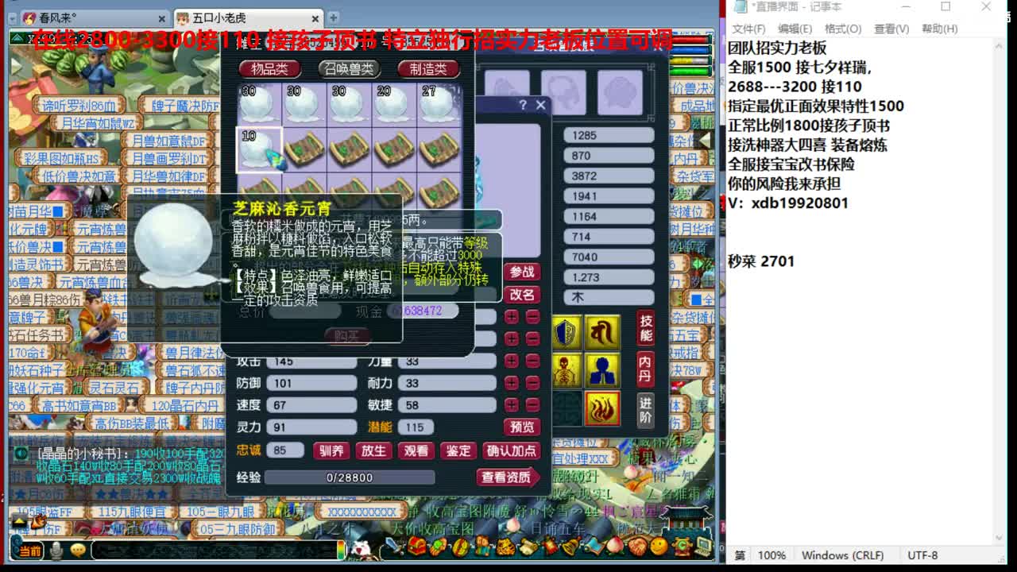Click the 鉴定 button
Viewport: 1017px width, 572px height.
(458, 451)
